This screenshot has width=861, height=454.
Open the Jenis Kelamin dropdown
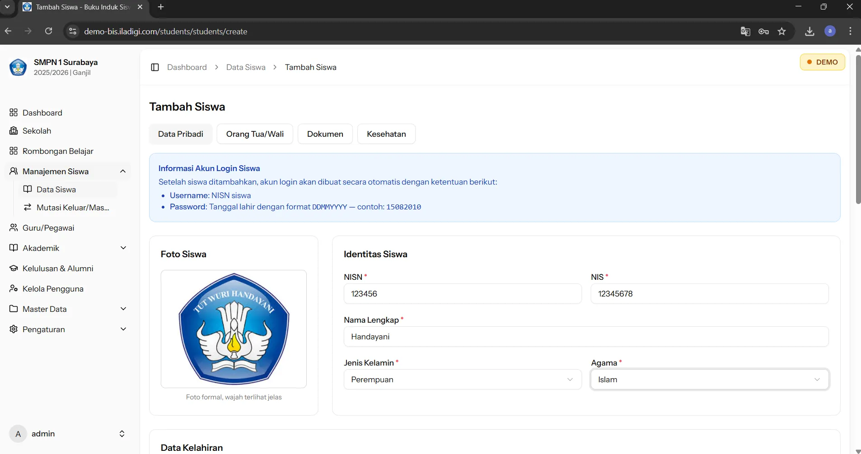coord(463,380)
